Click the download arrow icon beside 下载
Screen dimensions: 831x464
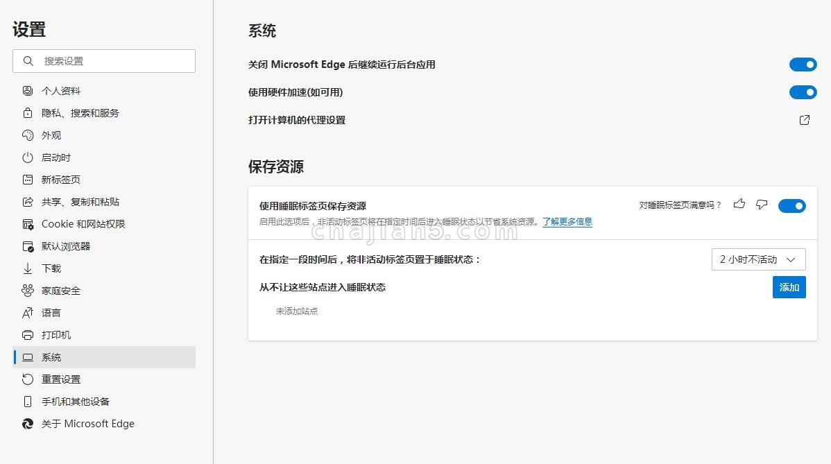(28, 268)
